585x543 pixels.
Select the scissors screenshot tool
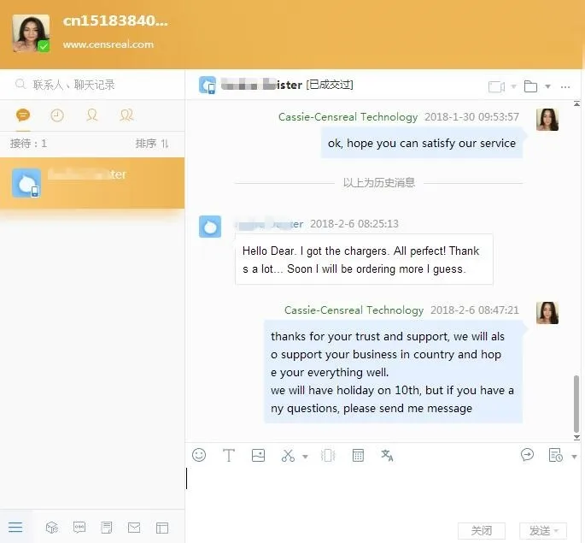288,455
